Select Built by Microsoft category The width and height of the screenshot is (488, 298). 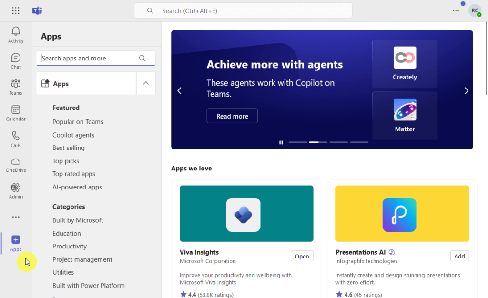(x=78, y=220)
